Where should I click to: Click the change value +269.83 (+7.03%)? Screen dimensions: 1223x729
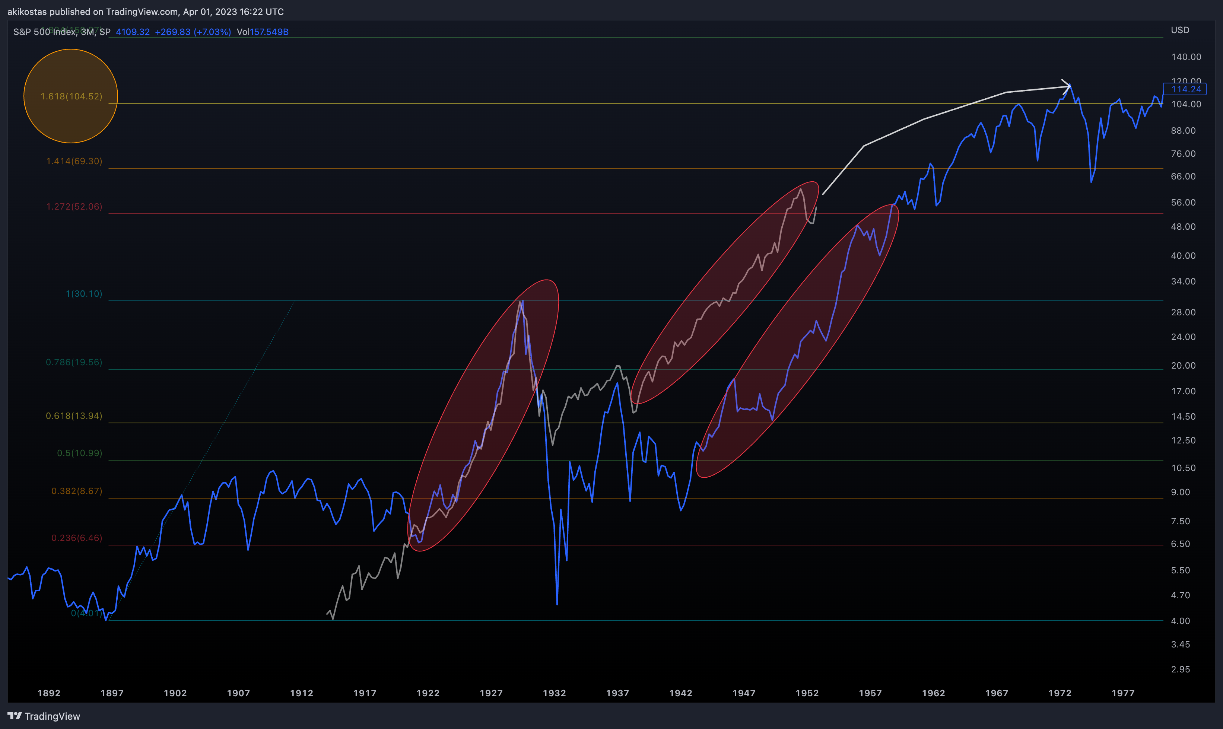pos(193,32)
